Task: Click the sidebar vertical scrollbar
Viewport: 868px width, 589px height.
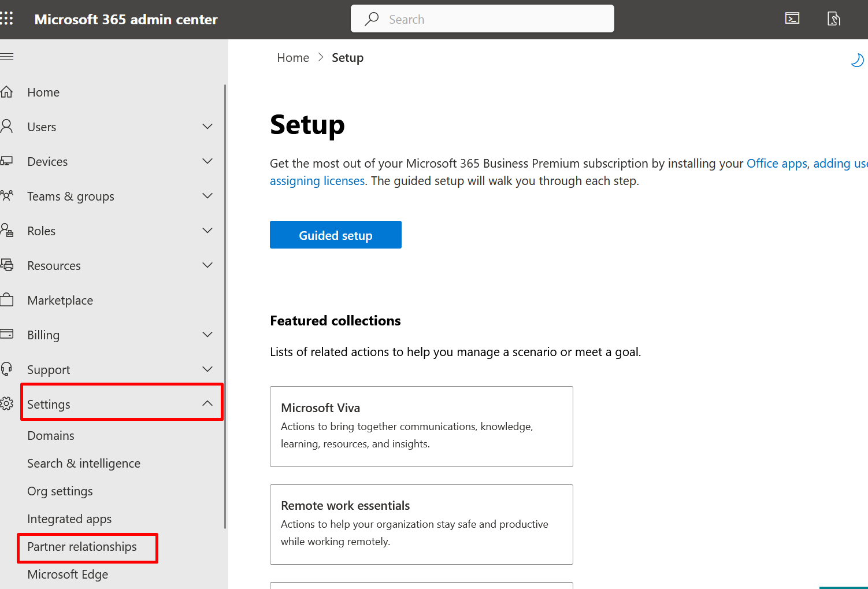Action: (x=225, y=306)
